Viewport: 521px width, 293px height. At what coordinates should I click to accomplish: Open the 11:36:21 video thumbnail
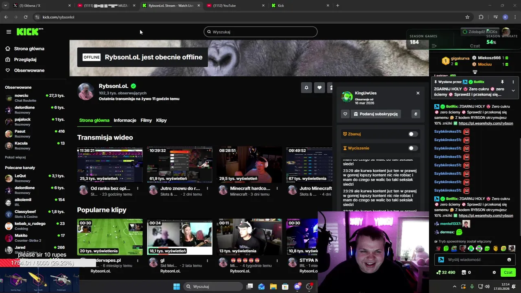[x=110, y=165]
